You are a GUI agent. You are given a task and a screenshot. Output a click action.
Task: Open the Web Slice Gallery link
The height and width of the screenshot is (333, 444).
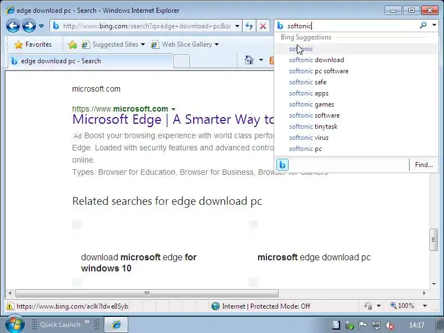[x=183, y=44]
